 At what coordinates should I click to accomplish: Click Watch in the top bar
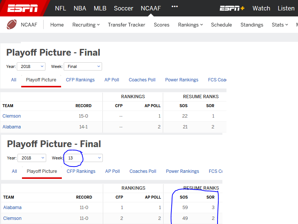point(261,8)
